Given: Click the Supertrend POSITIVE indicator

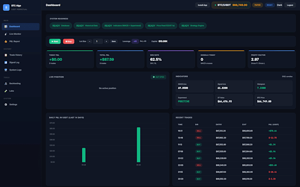Looking at the screenshot, I should [184, 101].
